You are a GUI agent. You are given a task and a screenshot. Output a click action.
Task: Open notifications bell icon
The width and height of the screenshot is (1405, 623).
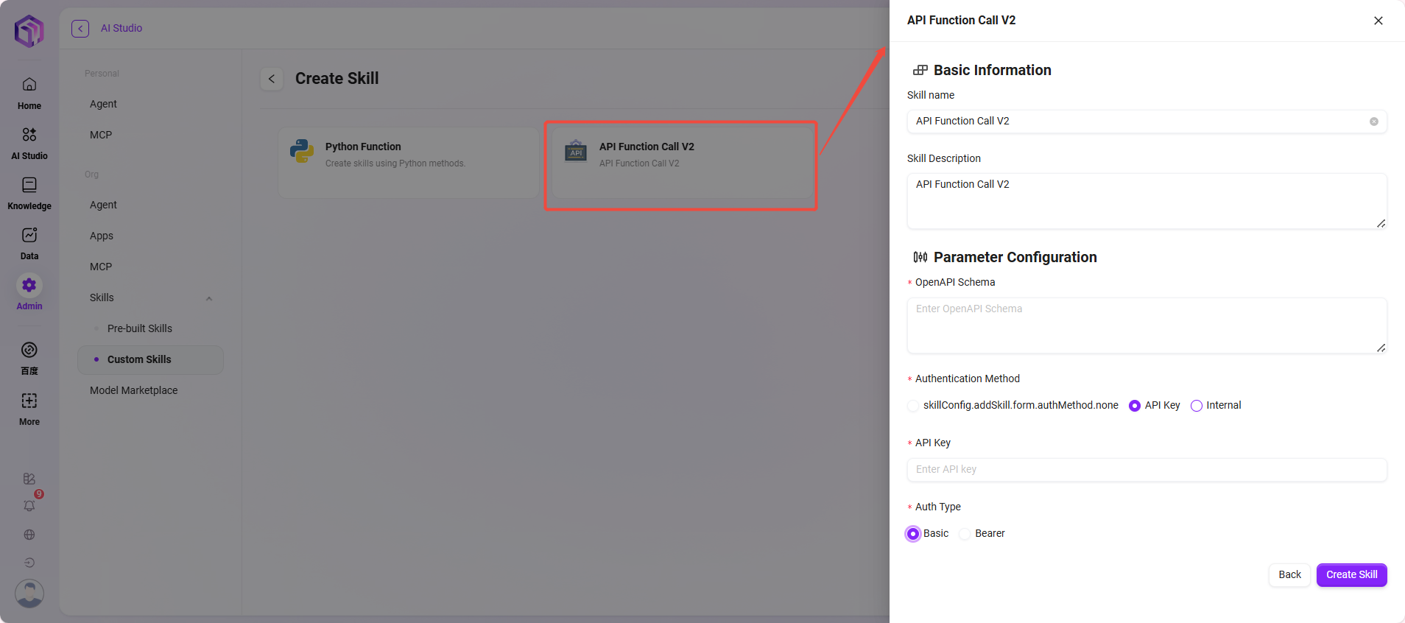click(29, 506)
